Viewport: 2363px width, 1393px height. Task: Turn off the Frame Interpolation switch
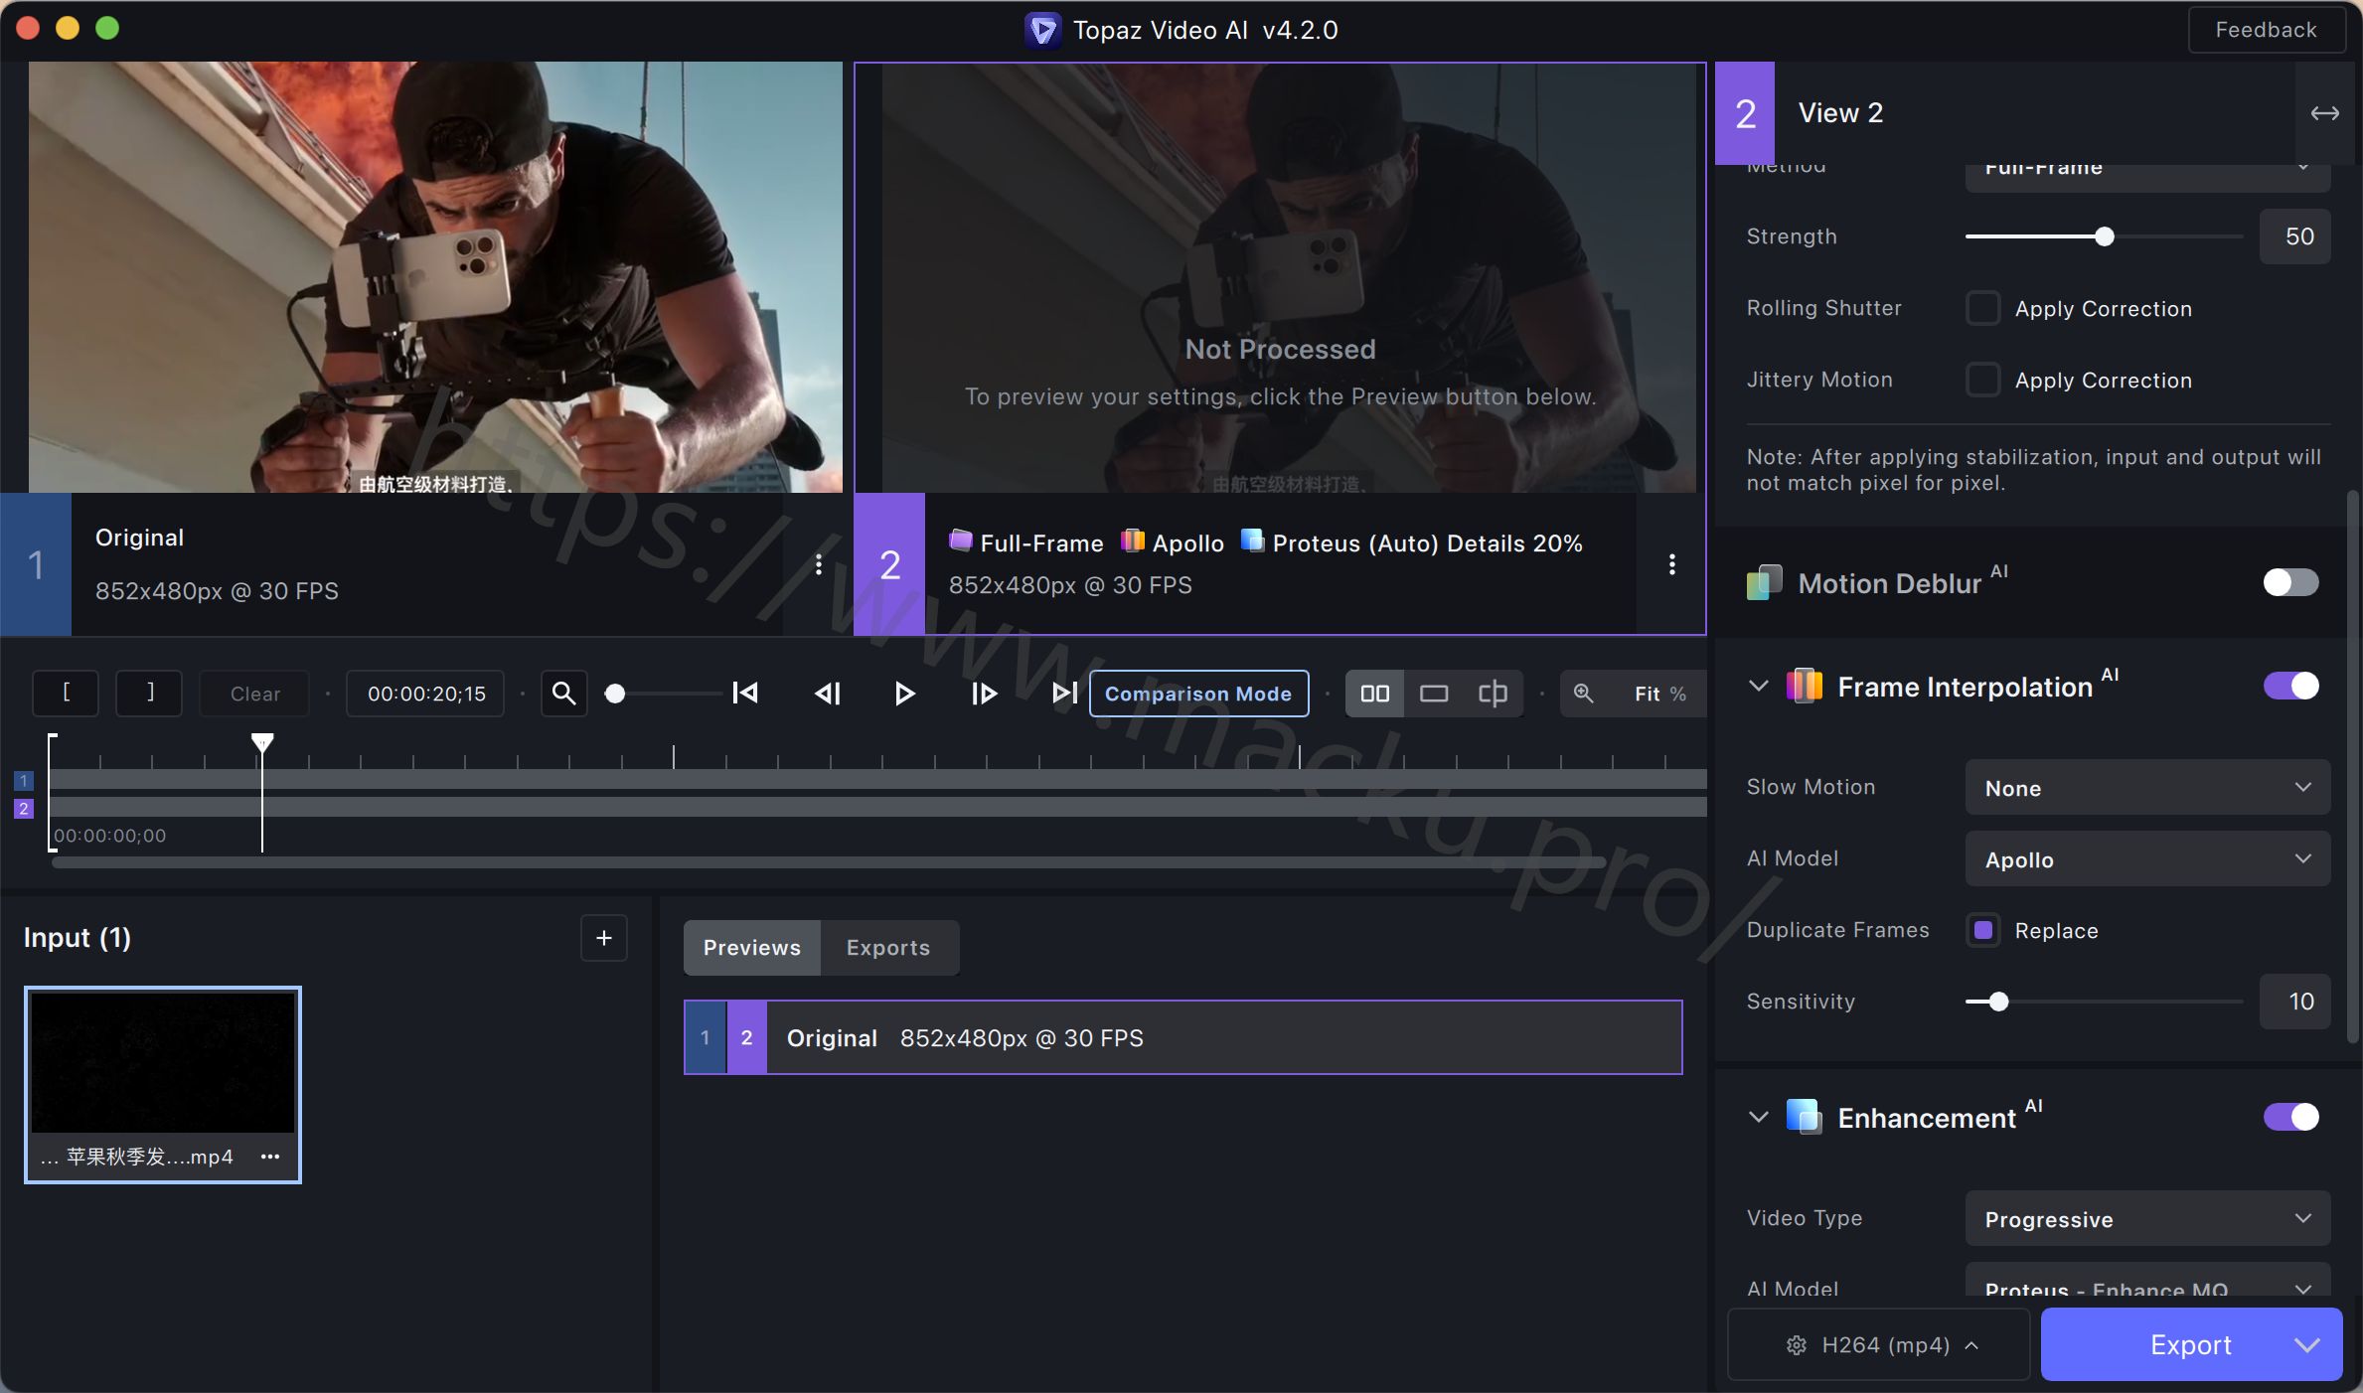coord(2291,686)
